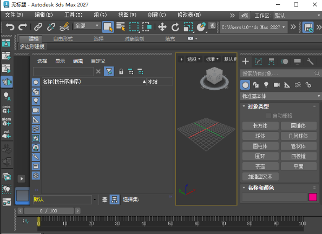The image size is (322, 234).
Task: Collapse the 对象类型 rollout
Action: [x=258, y=106]
